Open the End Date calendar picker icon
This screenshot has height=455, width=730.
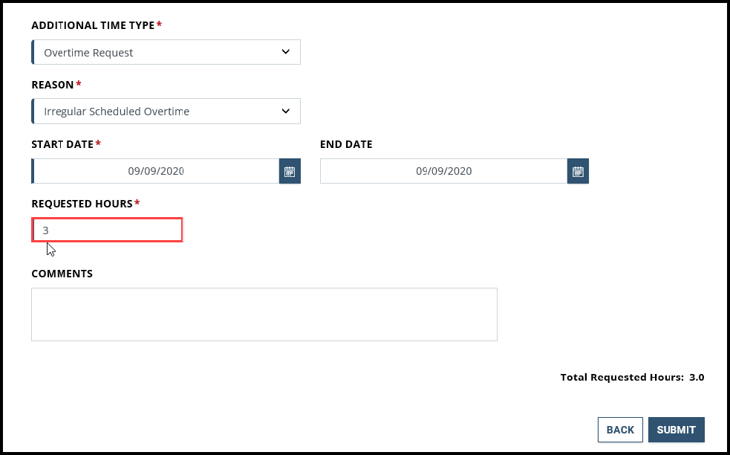[x=578, y=170]
